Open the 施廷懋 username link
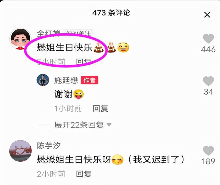The height and width of the screenshot is (185, 220). tap(66, 80)
